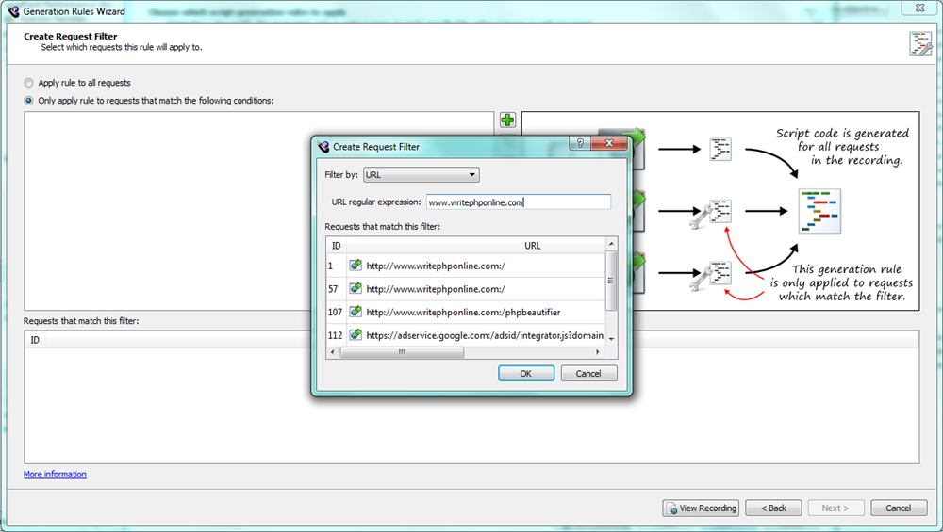
Task: Select "Only apply rule to requests that match" option
Action: pyautogui.click(x=29, y=101)
